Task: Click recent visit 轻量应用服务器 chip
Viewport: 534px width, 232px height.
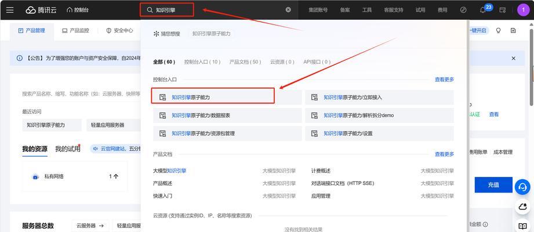Action: 114,125
